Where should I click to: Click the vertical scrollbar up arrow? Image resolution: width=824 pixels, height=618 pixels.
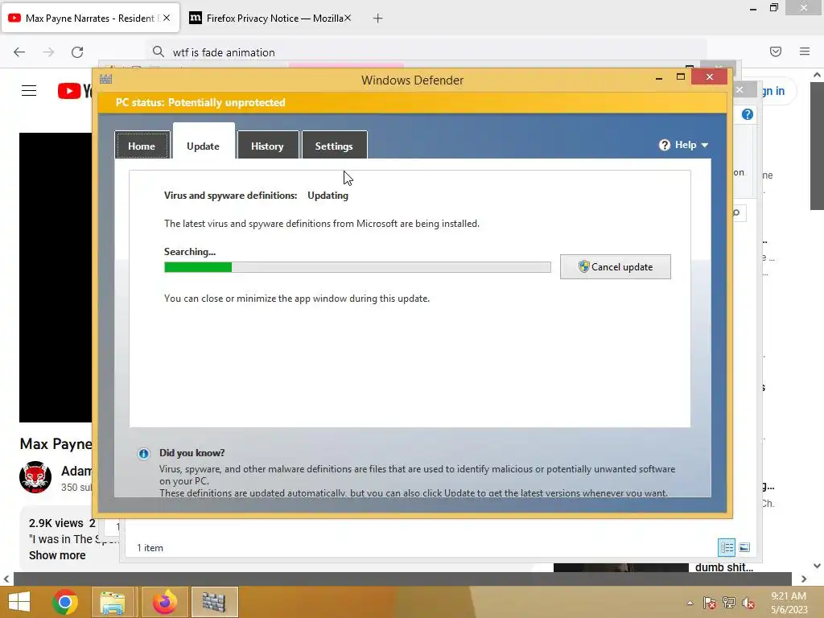[817, 75]
